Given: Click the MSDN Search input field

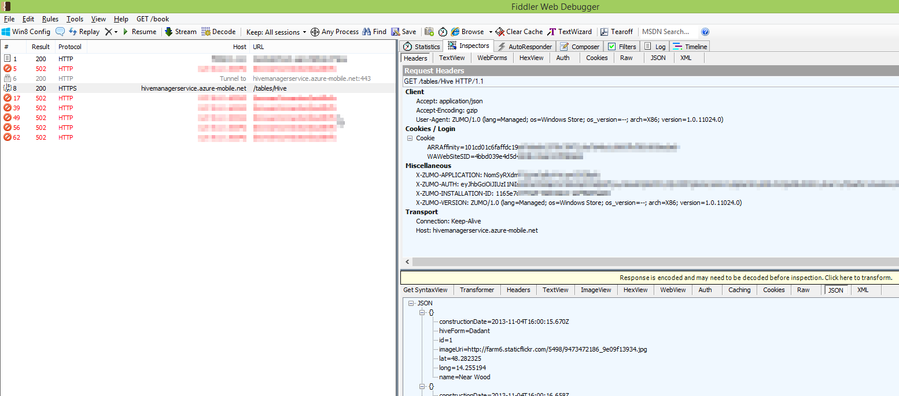Looking at the screenshot, I should pyautogui.click(x=668, y=32).
